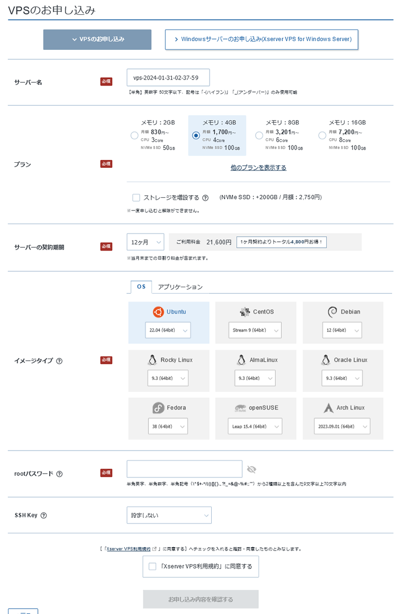This screenshot has width=405, height=614.
Task: Open Ubuntu 22.04 (64bit) version dropdown
Action: point(168,330)
